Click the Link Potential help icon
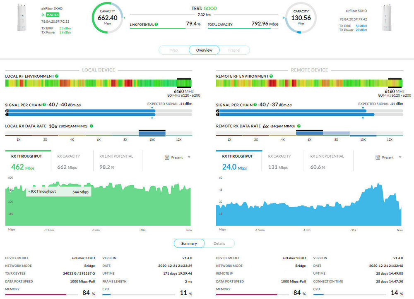Screen dimensions: 414x299 pyautogui.click(x=156, y=24)
